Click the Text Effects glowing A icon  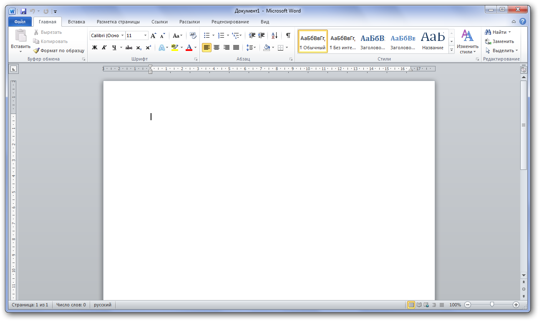(161, 48)
